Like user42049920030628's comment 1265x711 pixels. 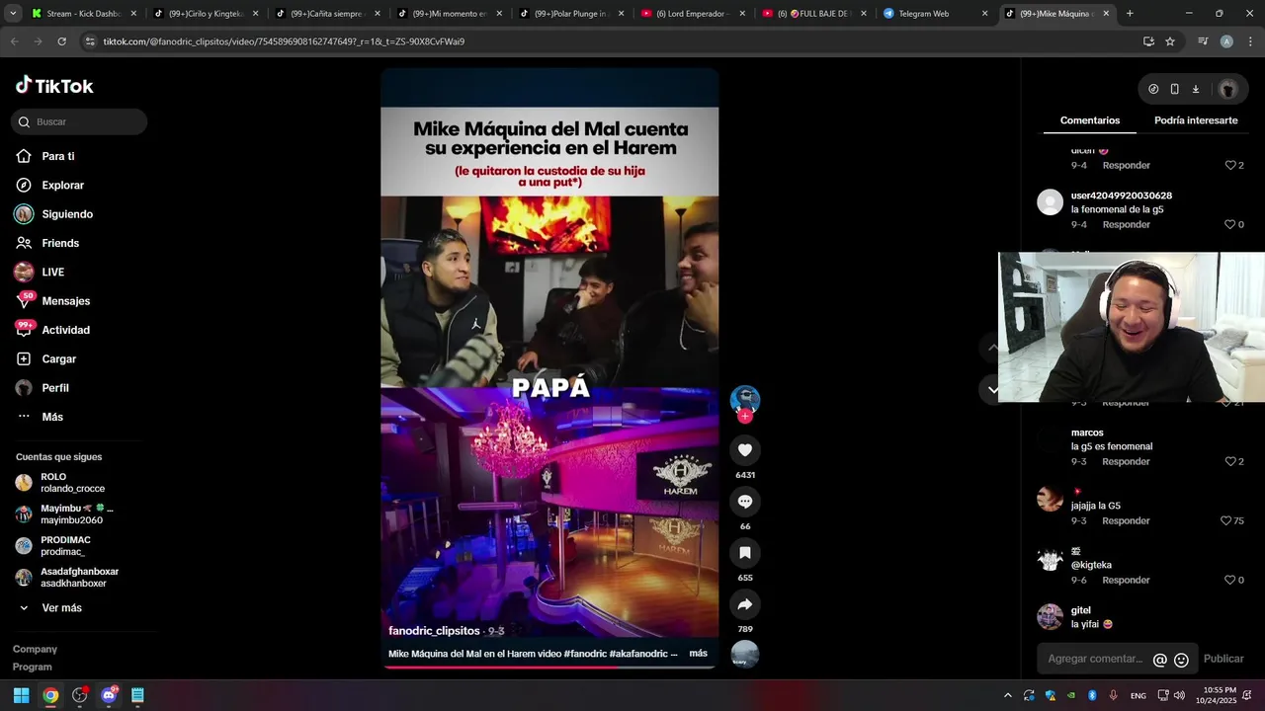(1230, 225)
